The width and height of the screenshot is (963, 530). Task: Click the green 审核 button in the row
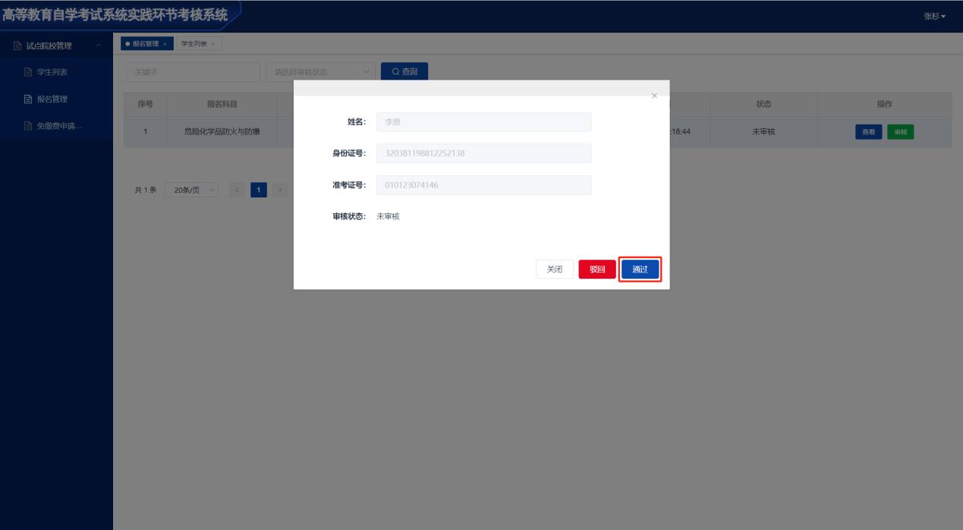(x=900, y=132)
